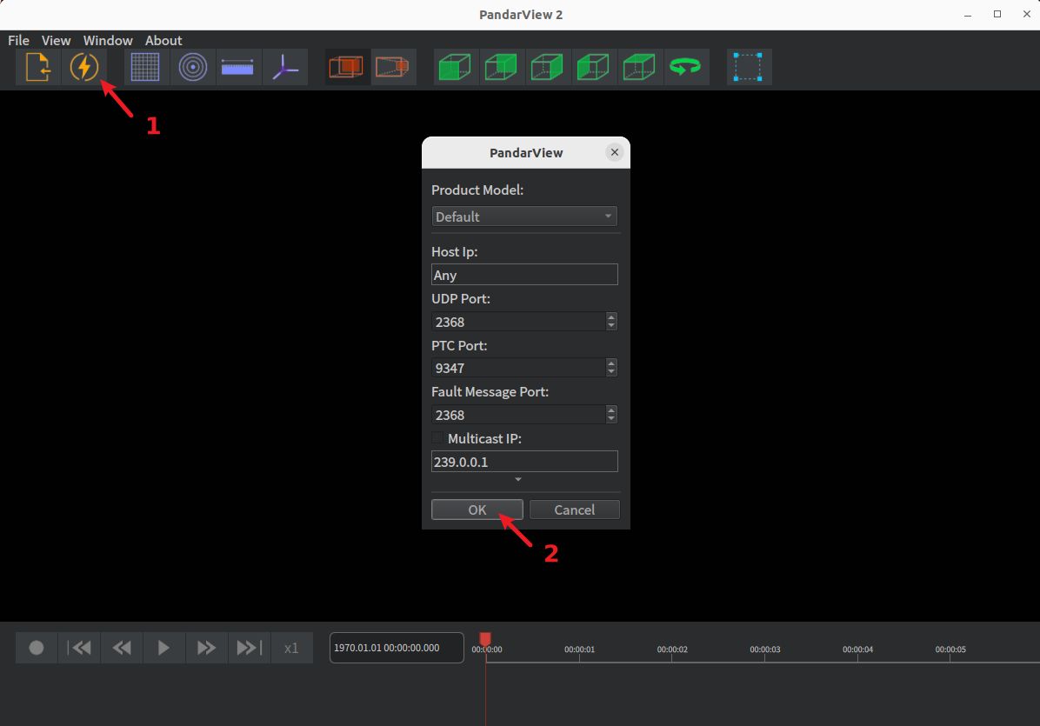Click the Multicast IP address field
Screen dimensions: 1040x726
tap(524, 462)
